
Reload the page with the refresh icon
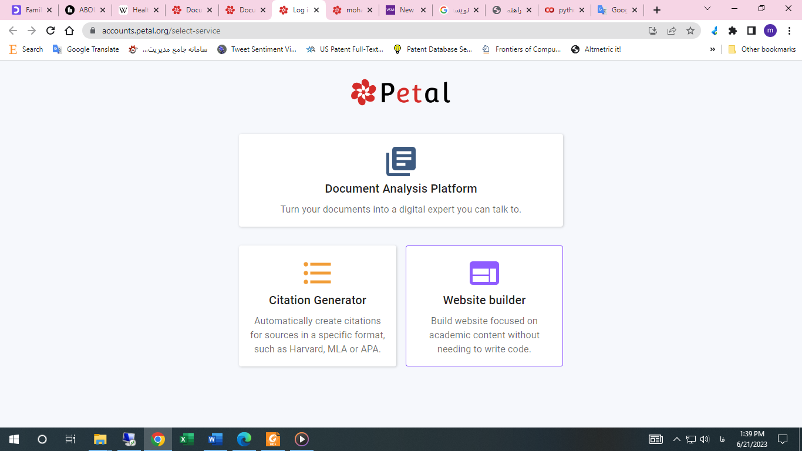coord(50,31)
